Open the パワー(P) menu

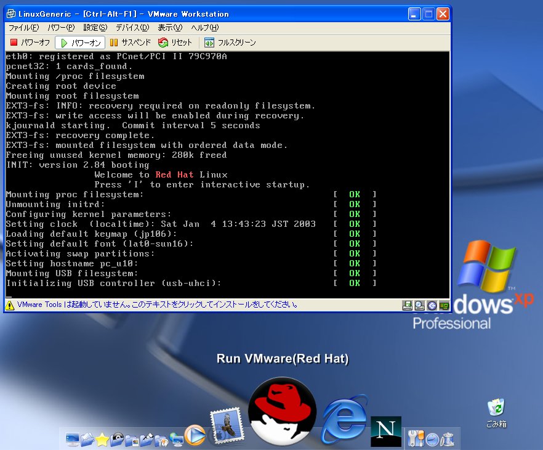click(x=61, y=28)
